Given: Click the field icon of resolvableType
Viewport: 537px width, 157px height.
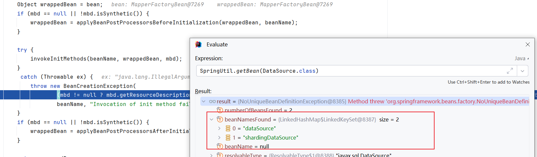Looking at the screenshot, I should [x=220, y=155].
